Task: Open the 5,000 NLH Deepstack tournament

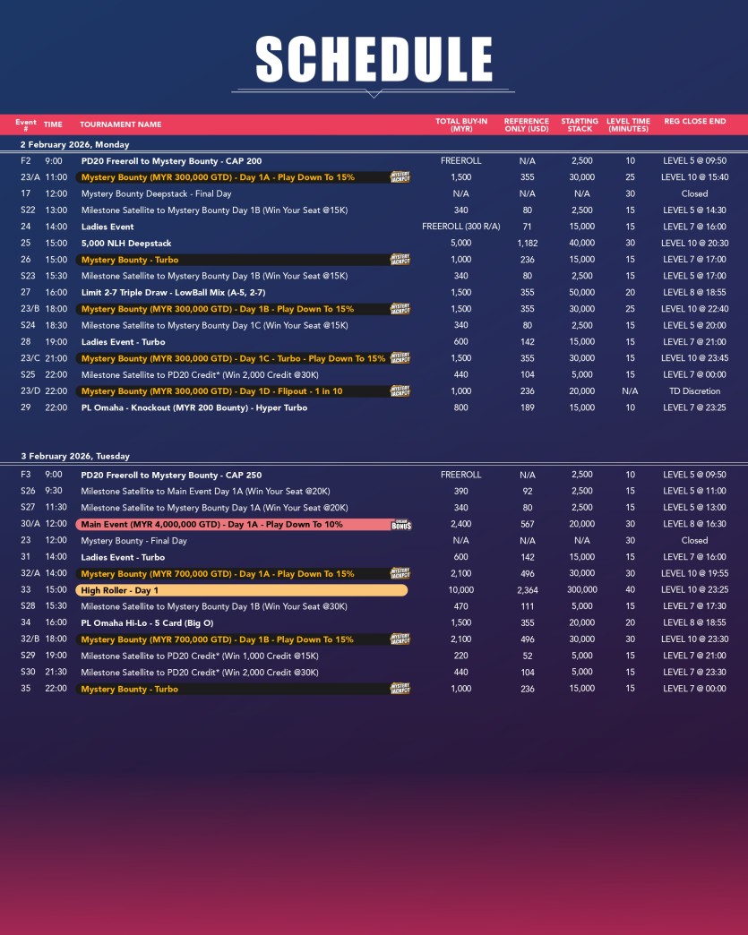Action: (126, 244)
